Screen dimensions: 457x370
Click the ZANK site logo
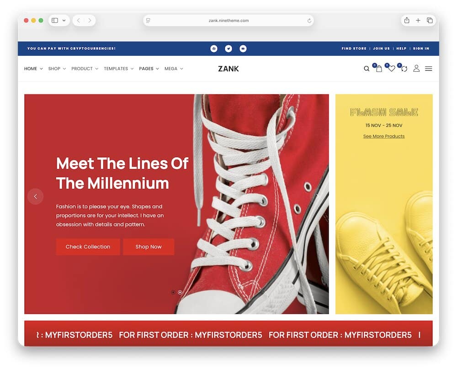coord(228,69)
